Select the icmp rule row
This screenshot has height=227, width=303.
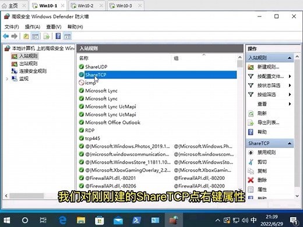coord(157,83)
